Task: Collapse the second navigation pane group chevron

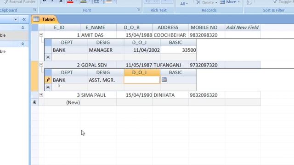Action: 23,44
